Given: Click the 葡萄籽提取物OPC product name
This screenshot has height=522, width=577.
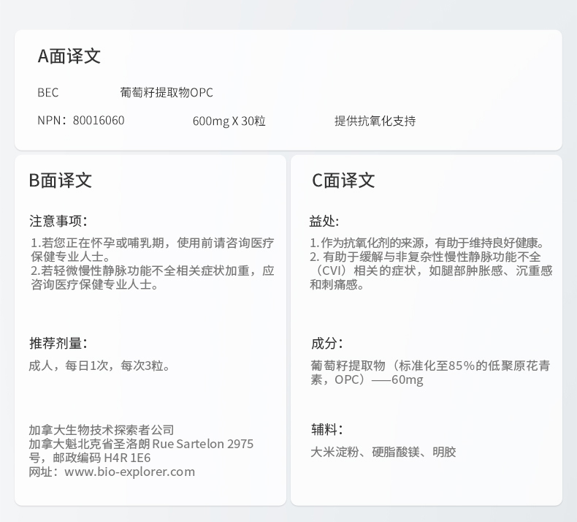Looking at the screenshot, I should click(167, 93).
